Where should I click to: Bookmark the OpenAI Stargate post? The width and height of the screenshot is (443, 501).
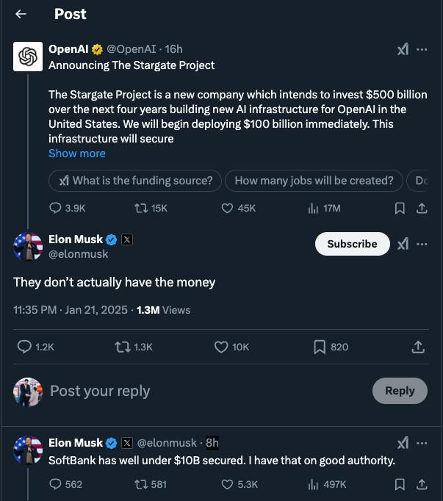point(400,208)
